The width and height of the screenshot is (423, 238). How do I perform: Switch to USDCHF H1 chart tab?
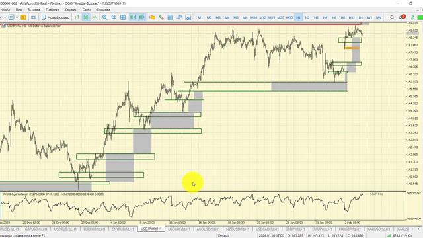tap(179, 229)
